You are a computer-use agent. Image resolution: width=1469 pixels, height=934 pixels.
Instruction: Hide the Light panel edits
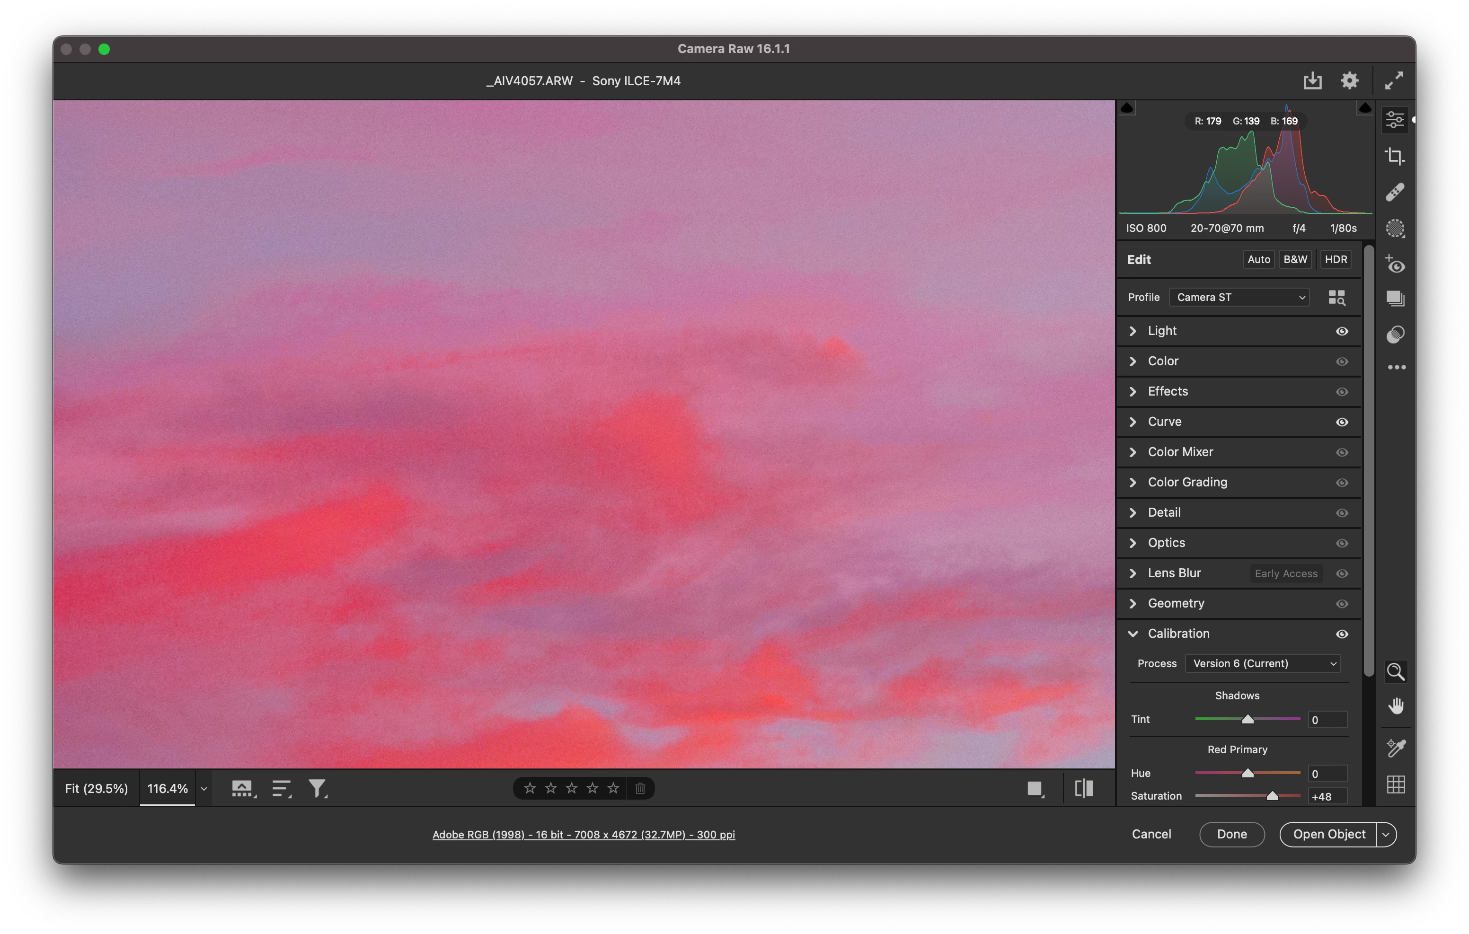point(1342,331)
